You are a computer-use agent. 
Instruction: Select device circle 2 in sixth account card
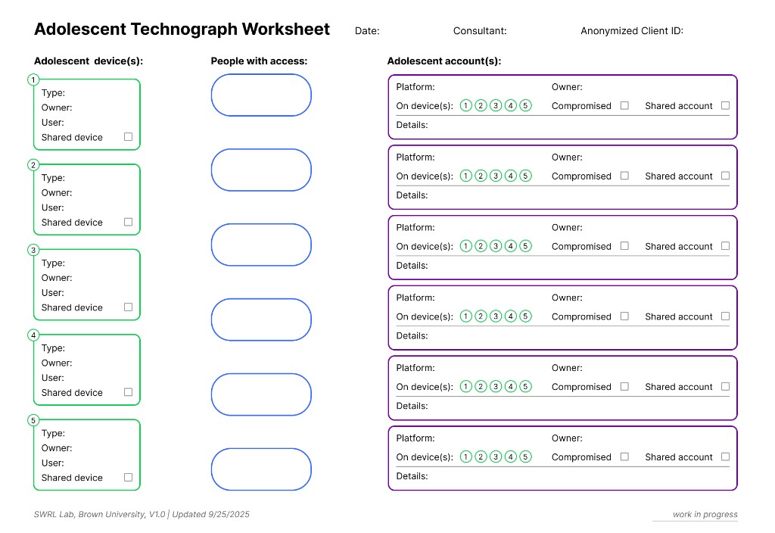tap(481, 457)
